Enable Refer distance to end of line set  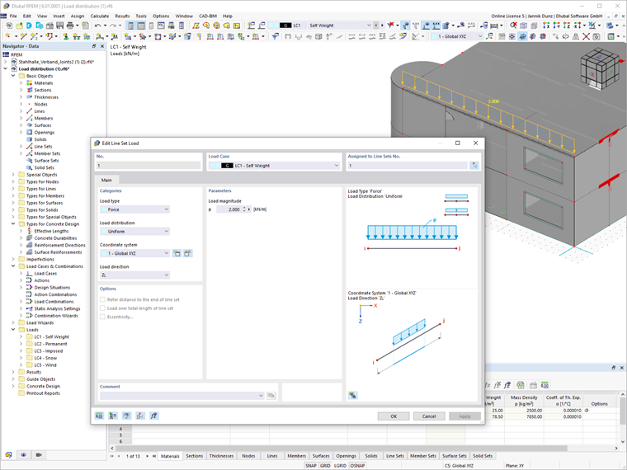click(102, 299)
